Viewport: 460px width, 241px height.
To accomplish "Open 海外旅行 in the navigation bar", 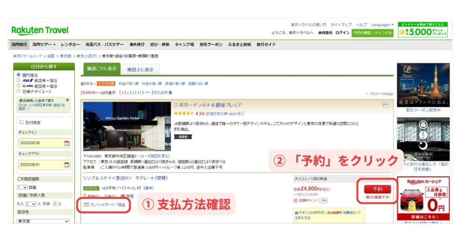I will tap(137, 44).
